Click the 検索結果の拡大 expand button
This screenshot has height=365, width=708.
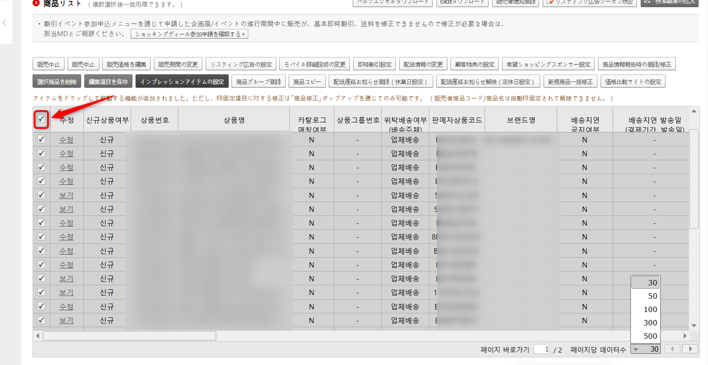(x=670, y=2)
